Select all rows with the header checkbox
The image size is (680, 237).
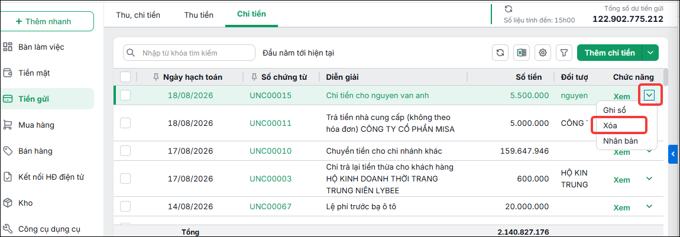tap(125, 77)
